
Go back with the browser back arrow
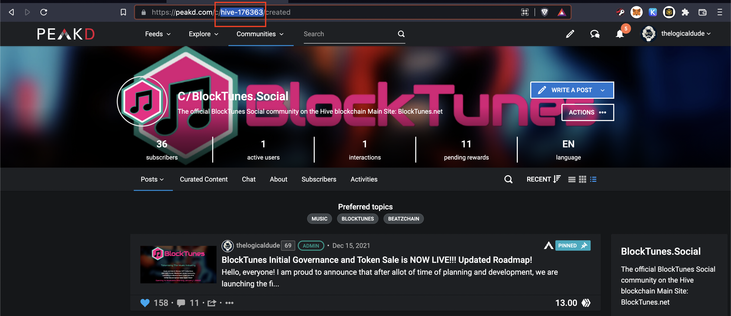click(x=11, y=12)
